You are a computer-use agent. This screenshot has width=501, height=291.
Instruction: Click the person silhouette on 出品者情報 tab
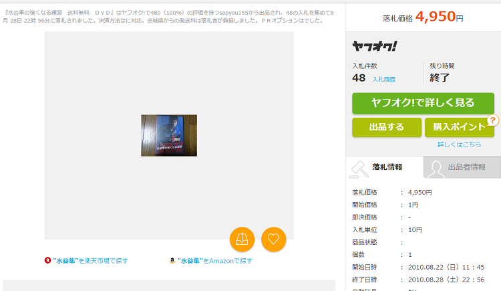436,169
